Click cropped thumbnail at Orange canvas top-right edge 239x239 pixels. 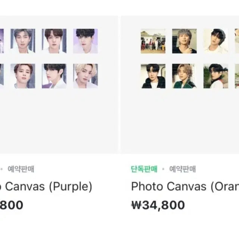point(237,41)
